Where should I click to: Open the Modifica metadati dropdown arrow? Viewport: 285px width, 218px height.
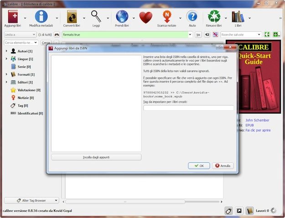(57, 18)
